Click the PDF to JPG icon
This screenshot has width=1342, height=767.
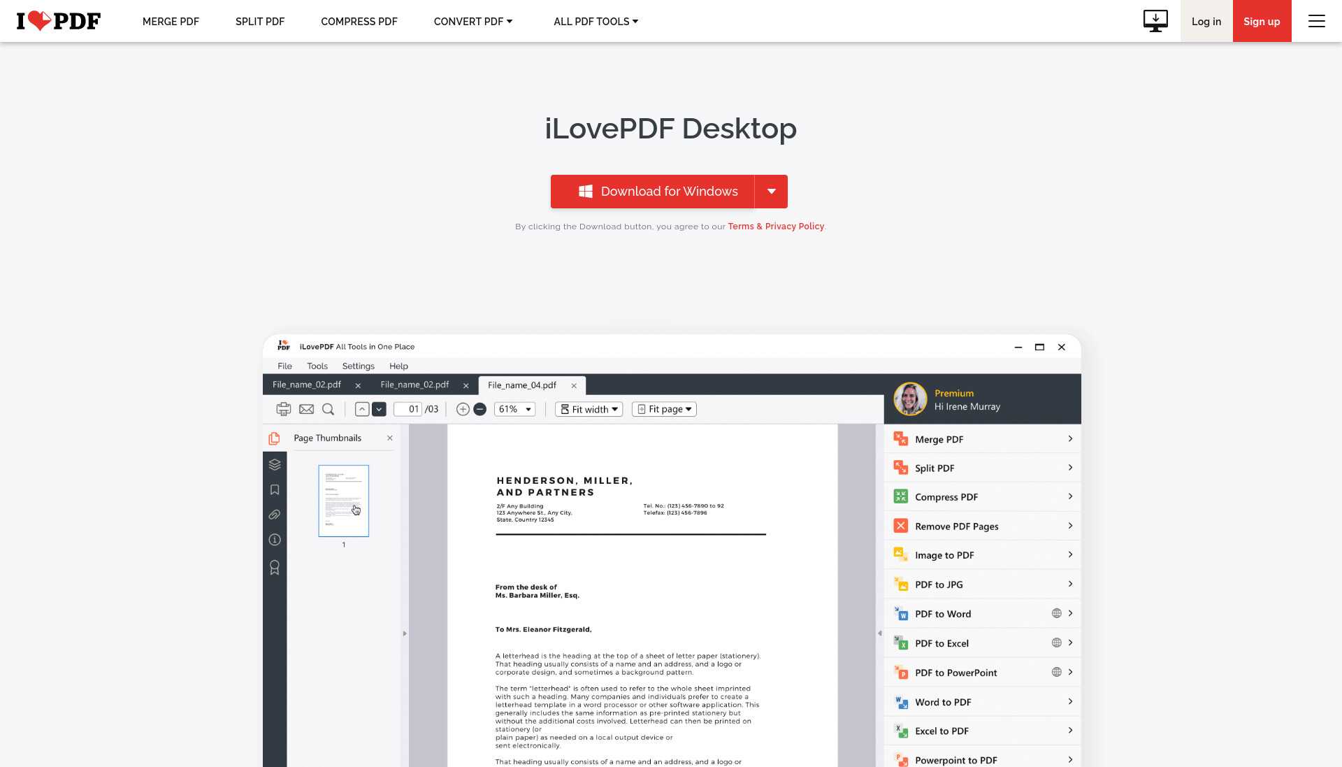(900, 584)
